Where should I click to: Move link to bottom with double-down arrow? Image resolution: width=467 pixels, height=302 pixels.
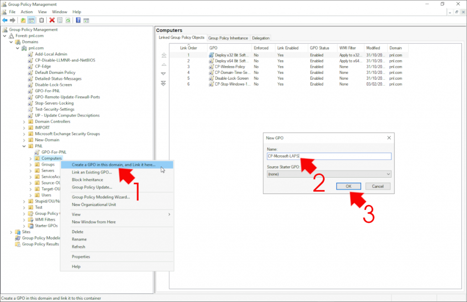[164, 83]
